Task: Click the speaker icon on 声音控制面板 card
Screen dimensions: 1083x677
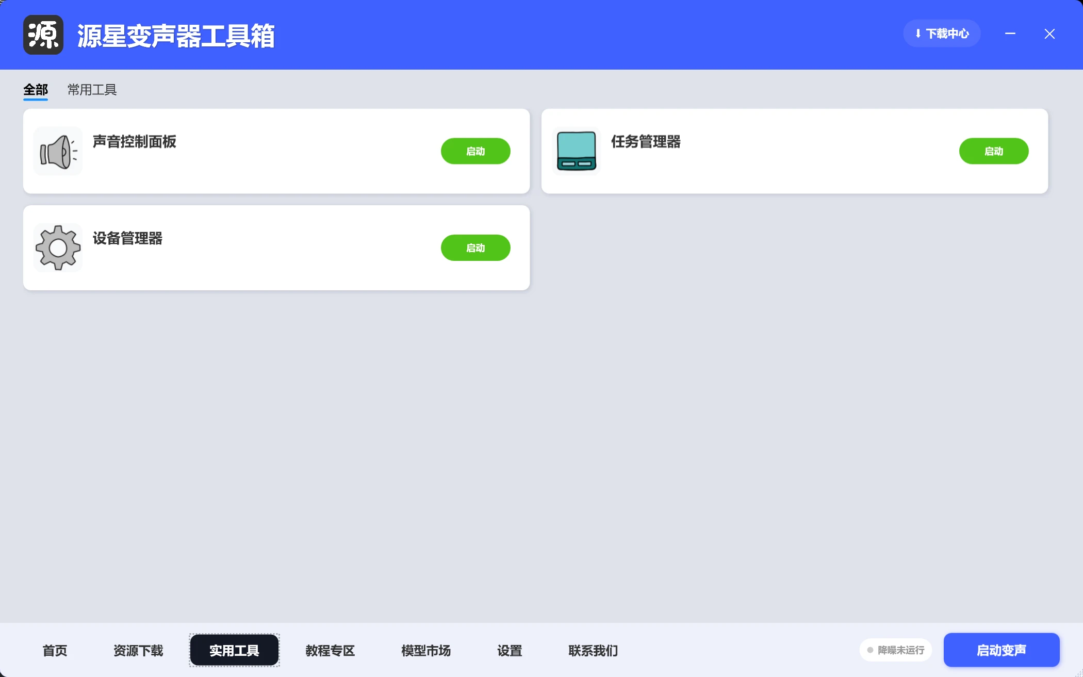Action: point(57,151)
